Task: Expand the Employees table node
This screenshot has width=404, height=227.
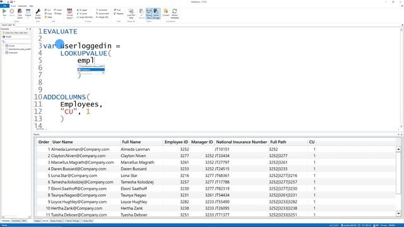Action: pyautogui.click(x=3, y=52)
